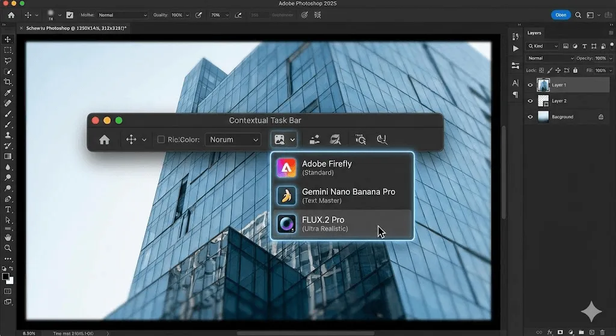
Task: Click the blue button in top right
Action: point(561,15)
